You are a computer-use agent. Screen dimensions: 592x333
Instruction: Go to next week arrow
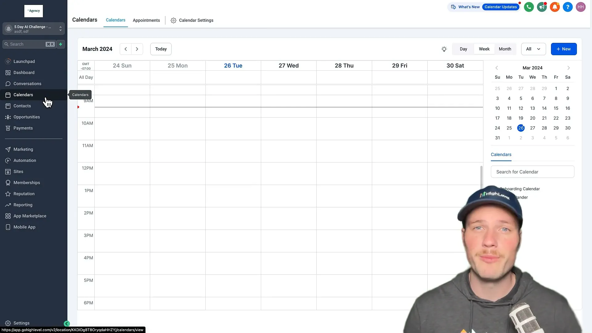pyautogui.click(x=137, y=49)
